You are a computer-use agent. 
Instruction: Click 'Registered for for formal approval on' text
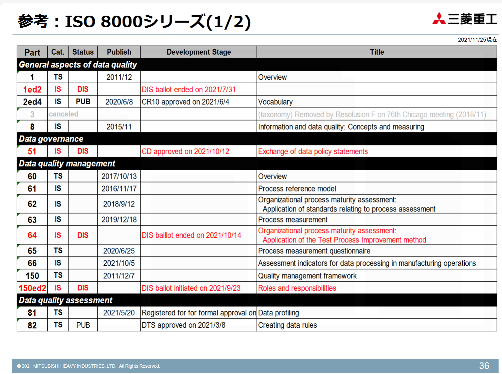pyautogui.click(x=199, y=313)
